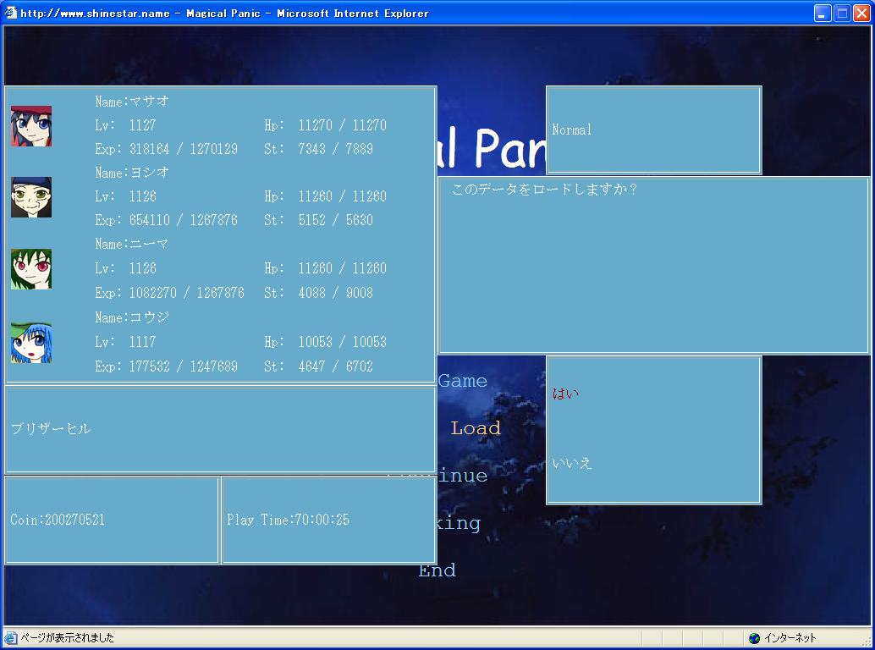Click the ブリザーヒル location panel
Viewport: 875px width, 650px height.
(x=220, y=429)
